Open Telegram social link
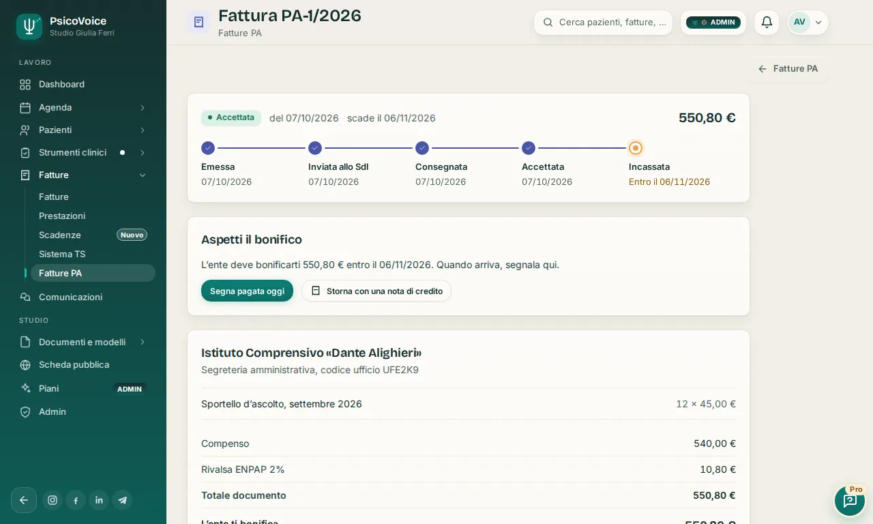This screenshot has height=524, width=873. pyautogui.click(x=122, y=500)
